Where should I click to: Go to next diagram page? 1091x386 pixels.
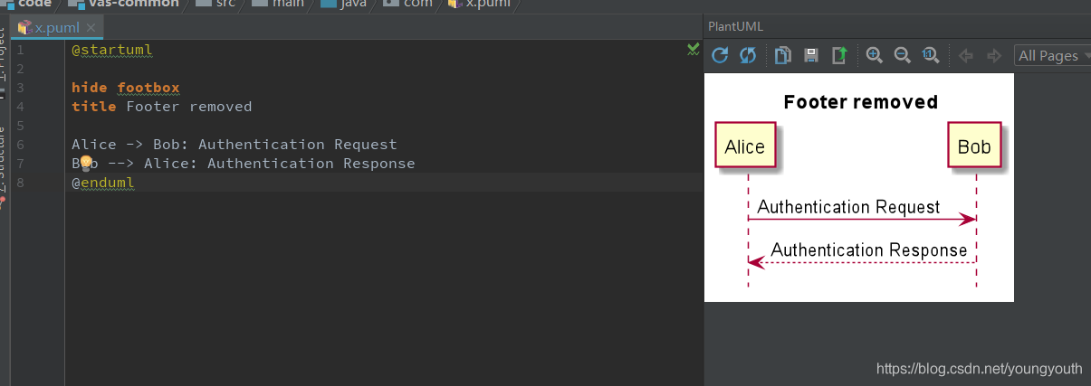tap(994, 56)
